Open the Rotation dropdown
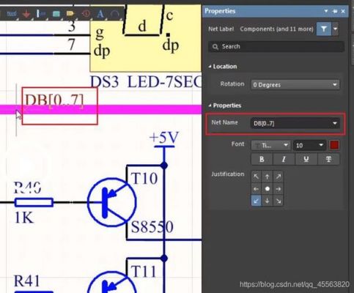The height and width of the screenshot is (293, 354). pyautogui.click(x=295, y=85)
